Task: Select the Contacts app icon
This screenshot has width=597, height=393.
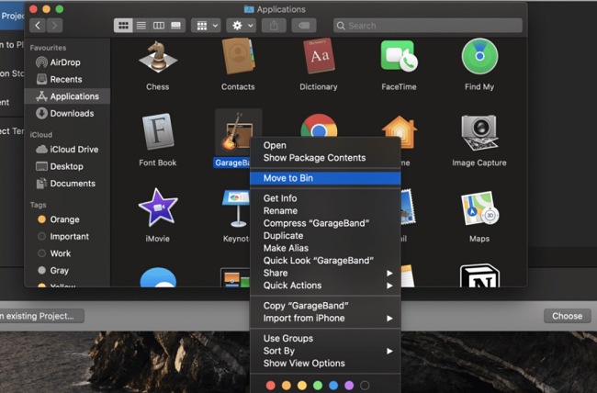Action: pyautogui.click(x=239, y=57)
